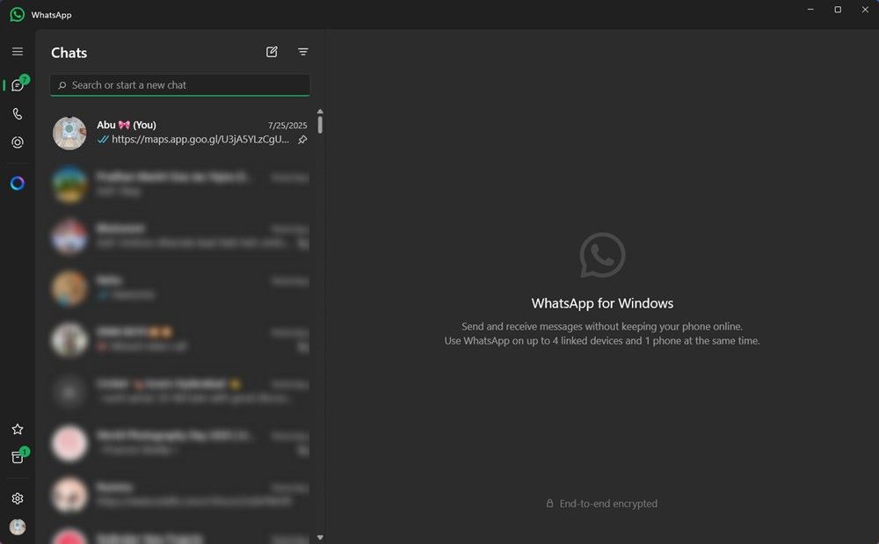Viewport: 879px width, 544px height.
Task: Open the Chats tab in sidebar
Action: tap(18, 85)
